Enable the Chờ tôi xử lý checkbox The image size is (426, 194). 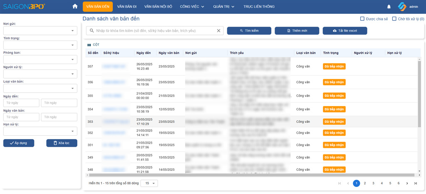(x=394, y=19)
